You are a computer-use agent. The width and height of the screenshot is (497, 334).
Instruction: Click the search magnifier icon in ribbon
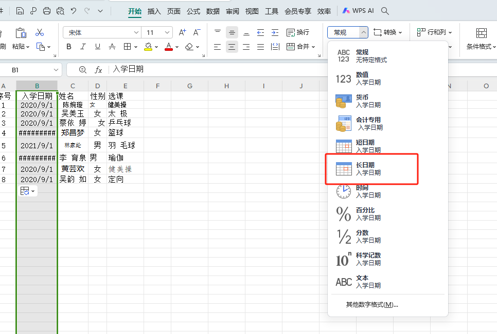click(385, 11)
